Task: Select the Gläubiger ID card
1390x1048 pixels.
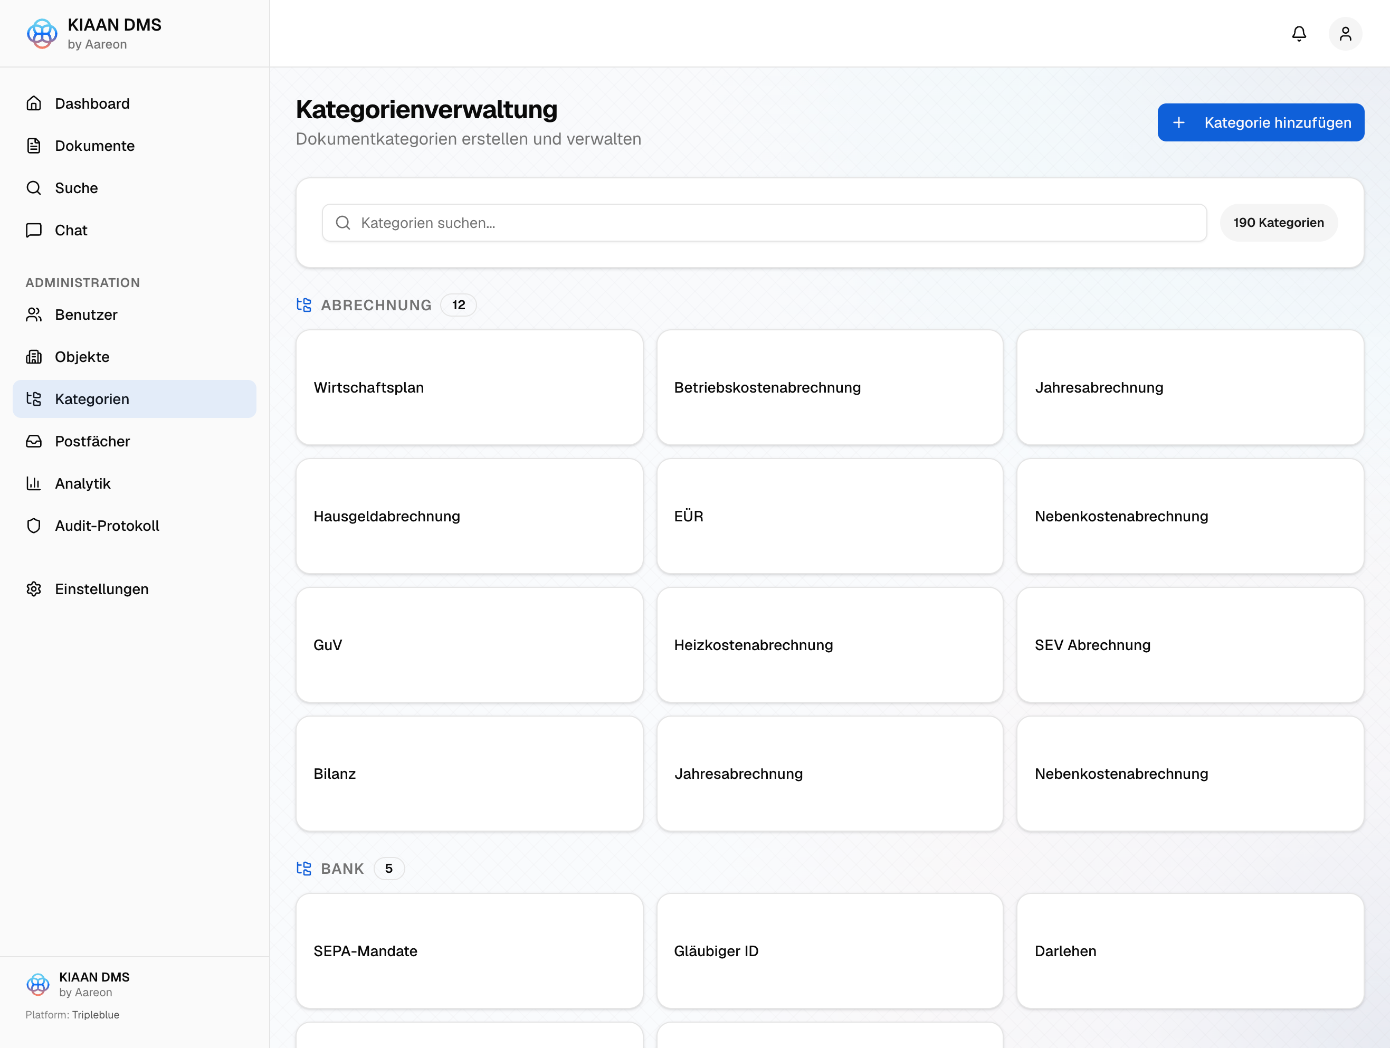Action: tap(830, 950)
